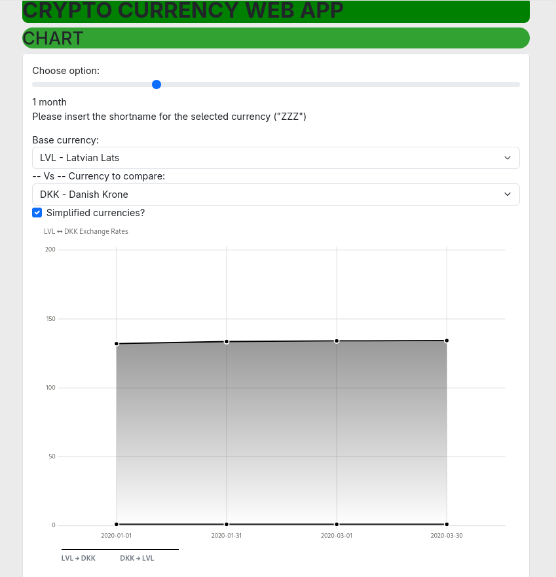This screenshot has height=577, width=556.
Task: Click the bottom-line data point at 2020-01-01
Action: [x=117, y=525]
